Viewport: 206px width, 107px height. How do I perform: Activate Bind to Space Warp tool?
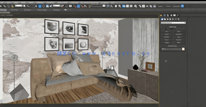[12, 6]
